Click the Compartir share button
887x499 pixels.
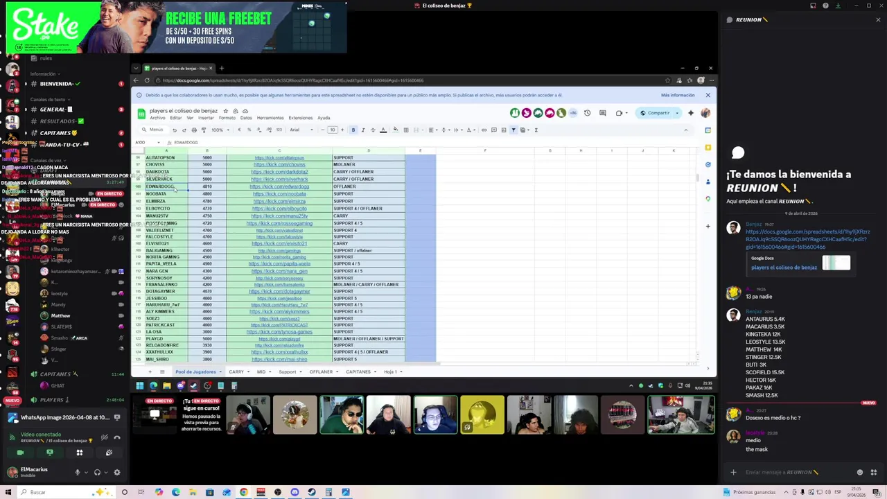[655, 113]
